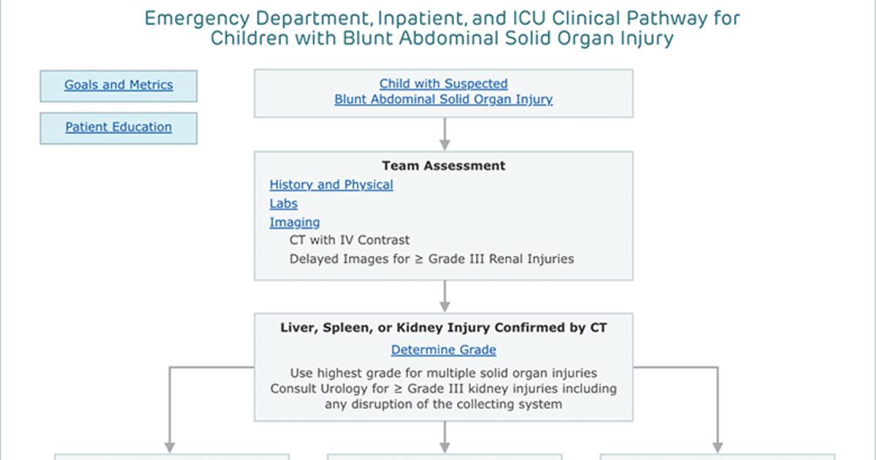Click the Use highest grade instruction text

tap(443, 373)
